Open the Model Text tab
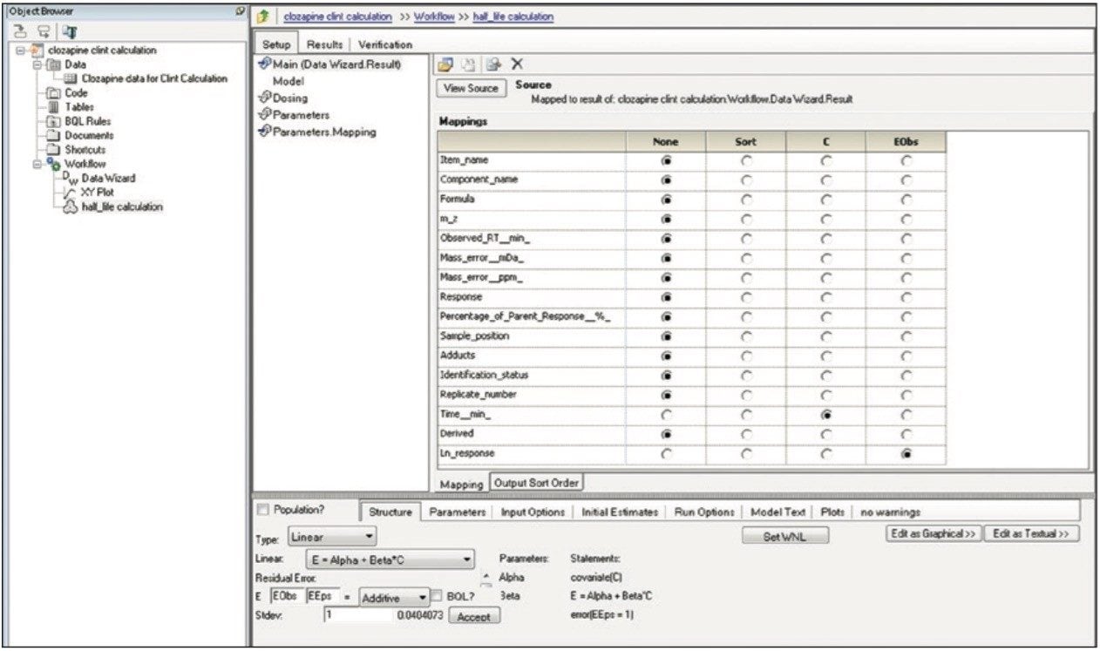This screenshot has height=651, width=1100. (780, 512)
